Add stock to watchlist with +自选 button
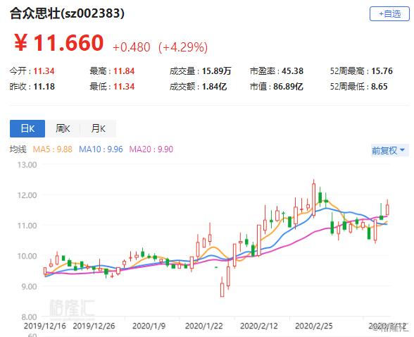The image size is (414, 337). (x=389, y=14)
